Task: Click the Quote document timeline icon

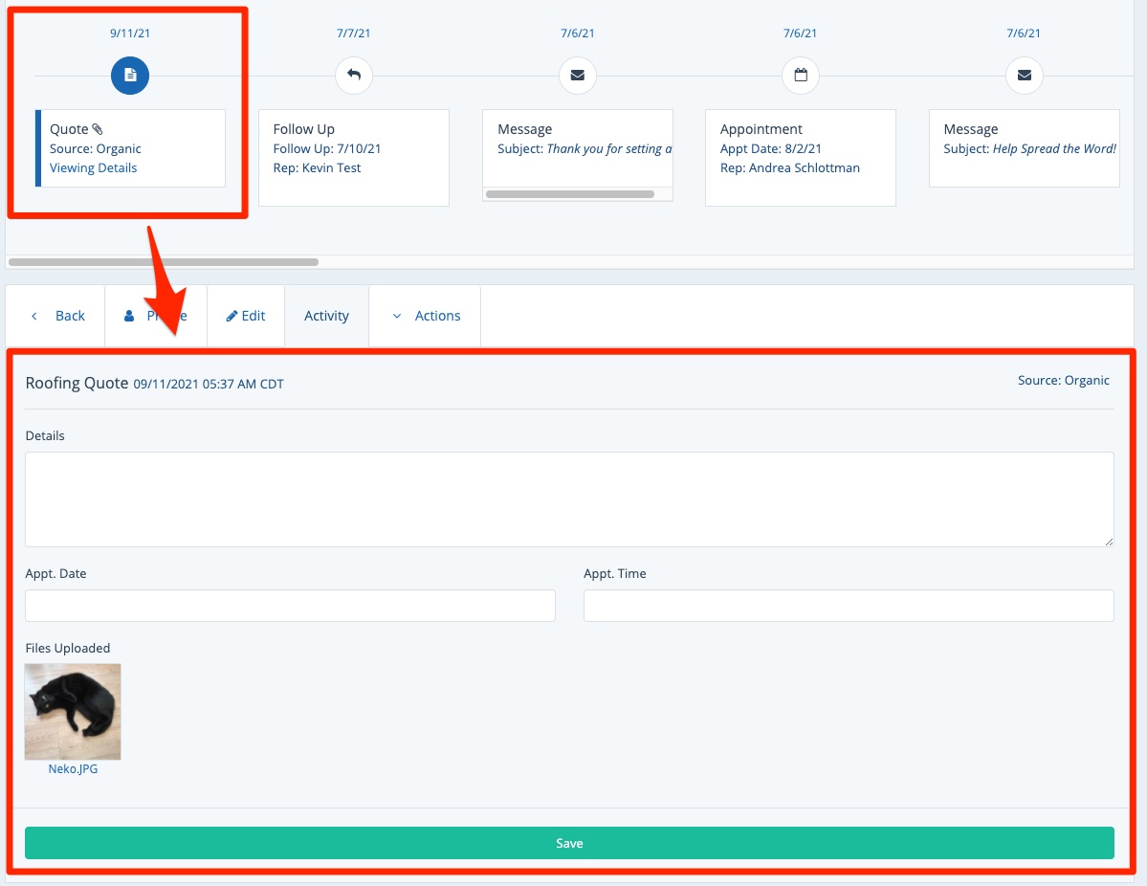Action: coord(130,76)
